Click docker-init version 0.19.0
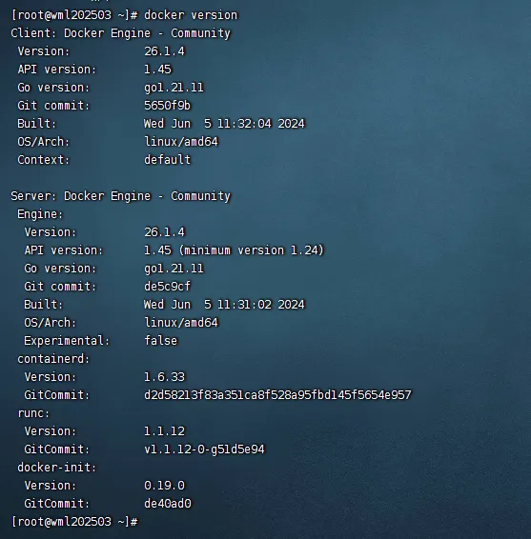 [165, 486]
